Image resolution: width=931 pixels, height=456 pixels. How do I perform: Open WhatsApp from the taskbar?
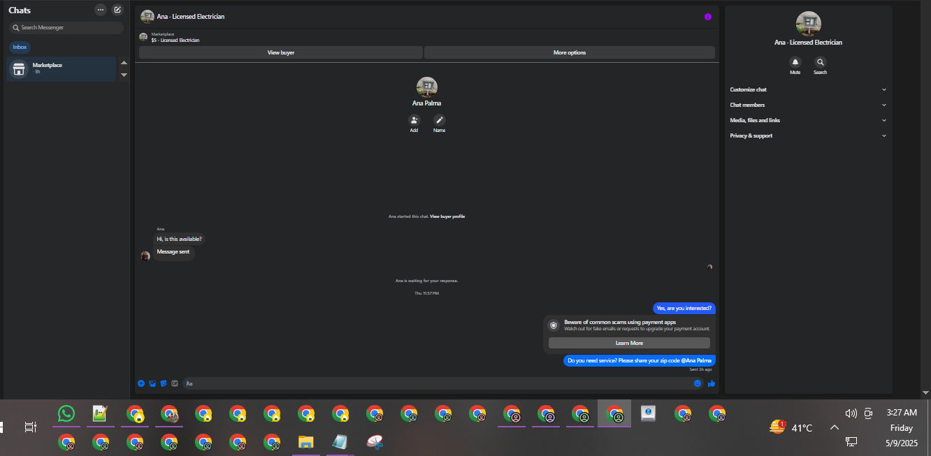(x=66, y=413)
